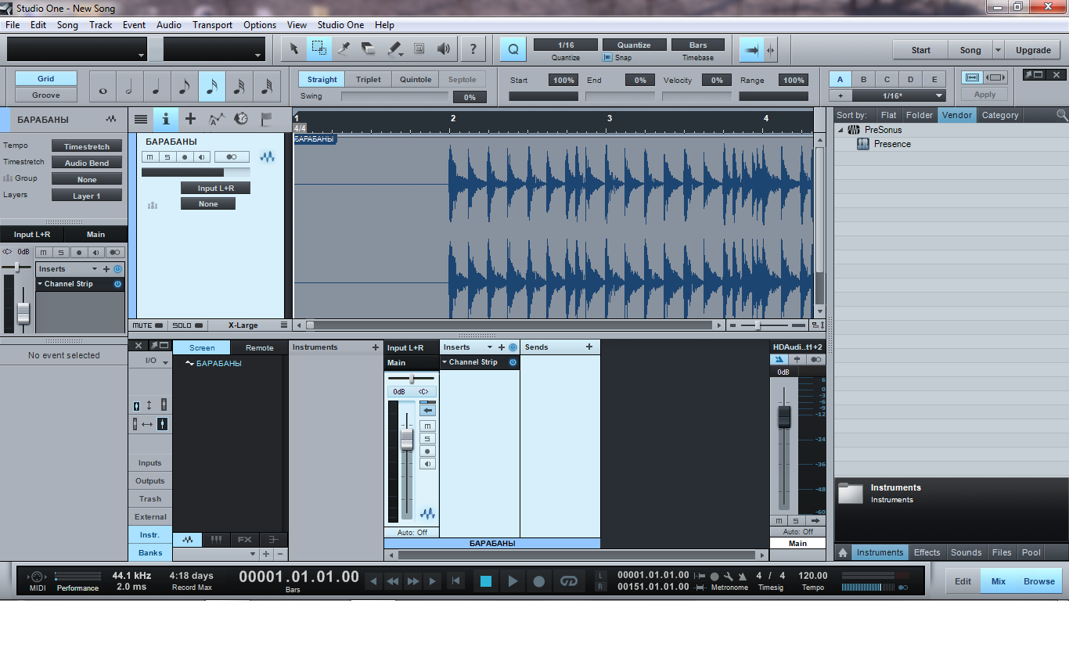Collapse the PreSonus vendor tree node

(841, 130)
